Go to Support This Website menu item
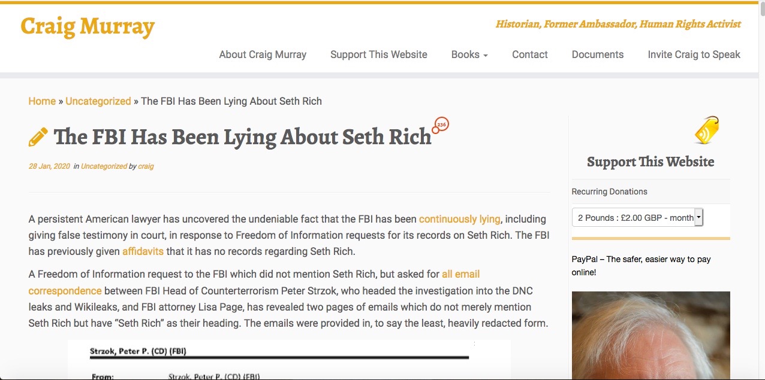 pos(379,54)
